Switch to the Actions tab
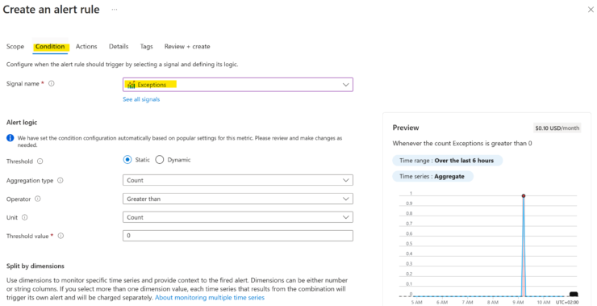 (x=86, y=47)
